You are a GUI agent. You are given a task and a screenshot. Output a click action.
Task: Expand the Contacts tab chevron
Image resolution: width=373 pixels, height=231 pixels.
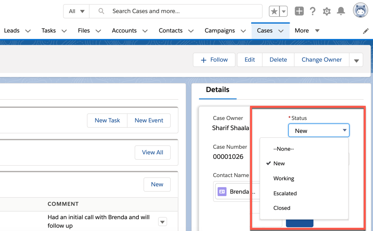point(191,31)
